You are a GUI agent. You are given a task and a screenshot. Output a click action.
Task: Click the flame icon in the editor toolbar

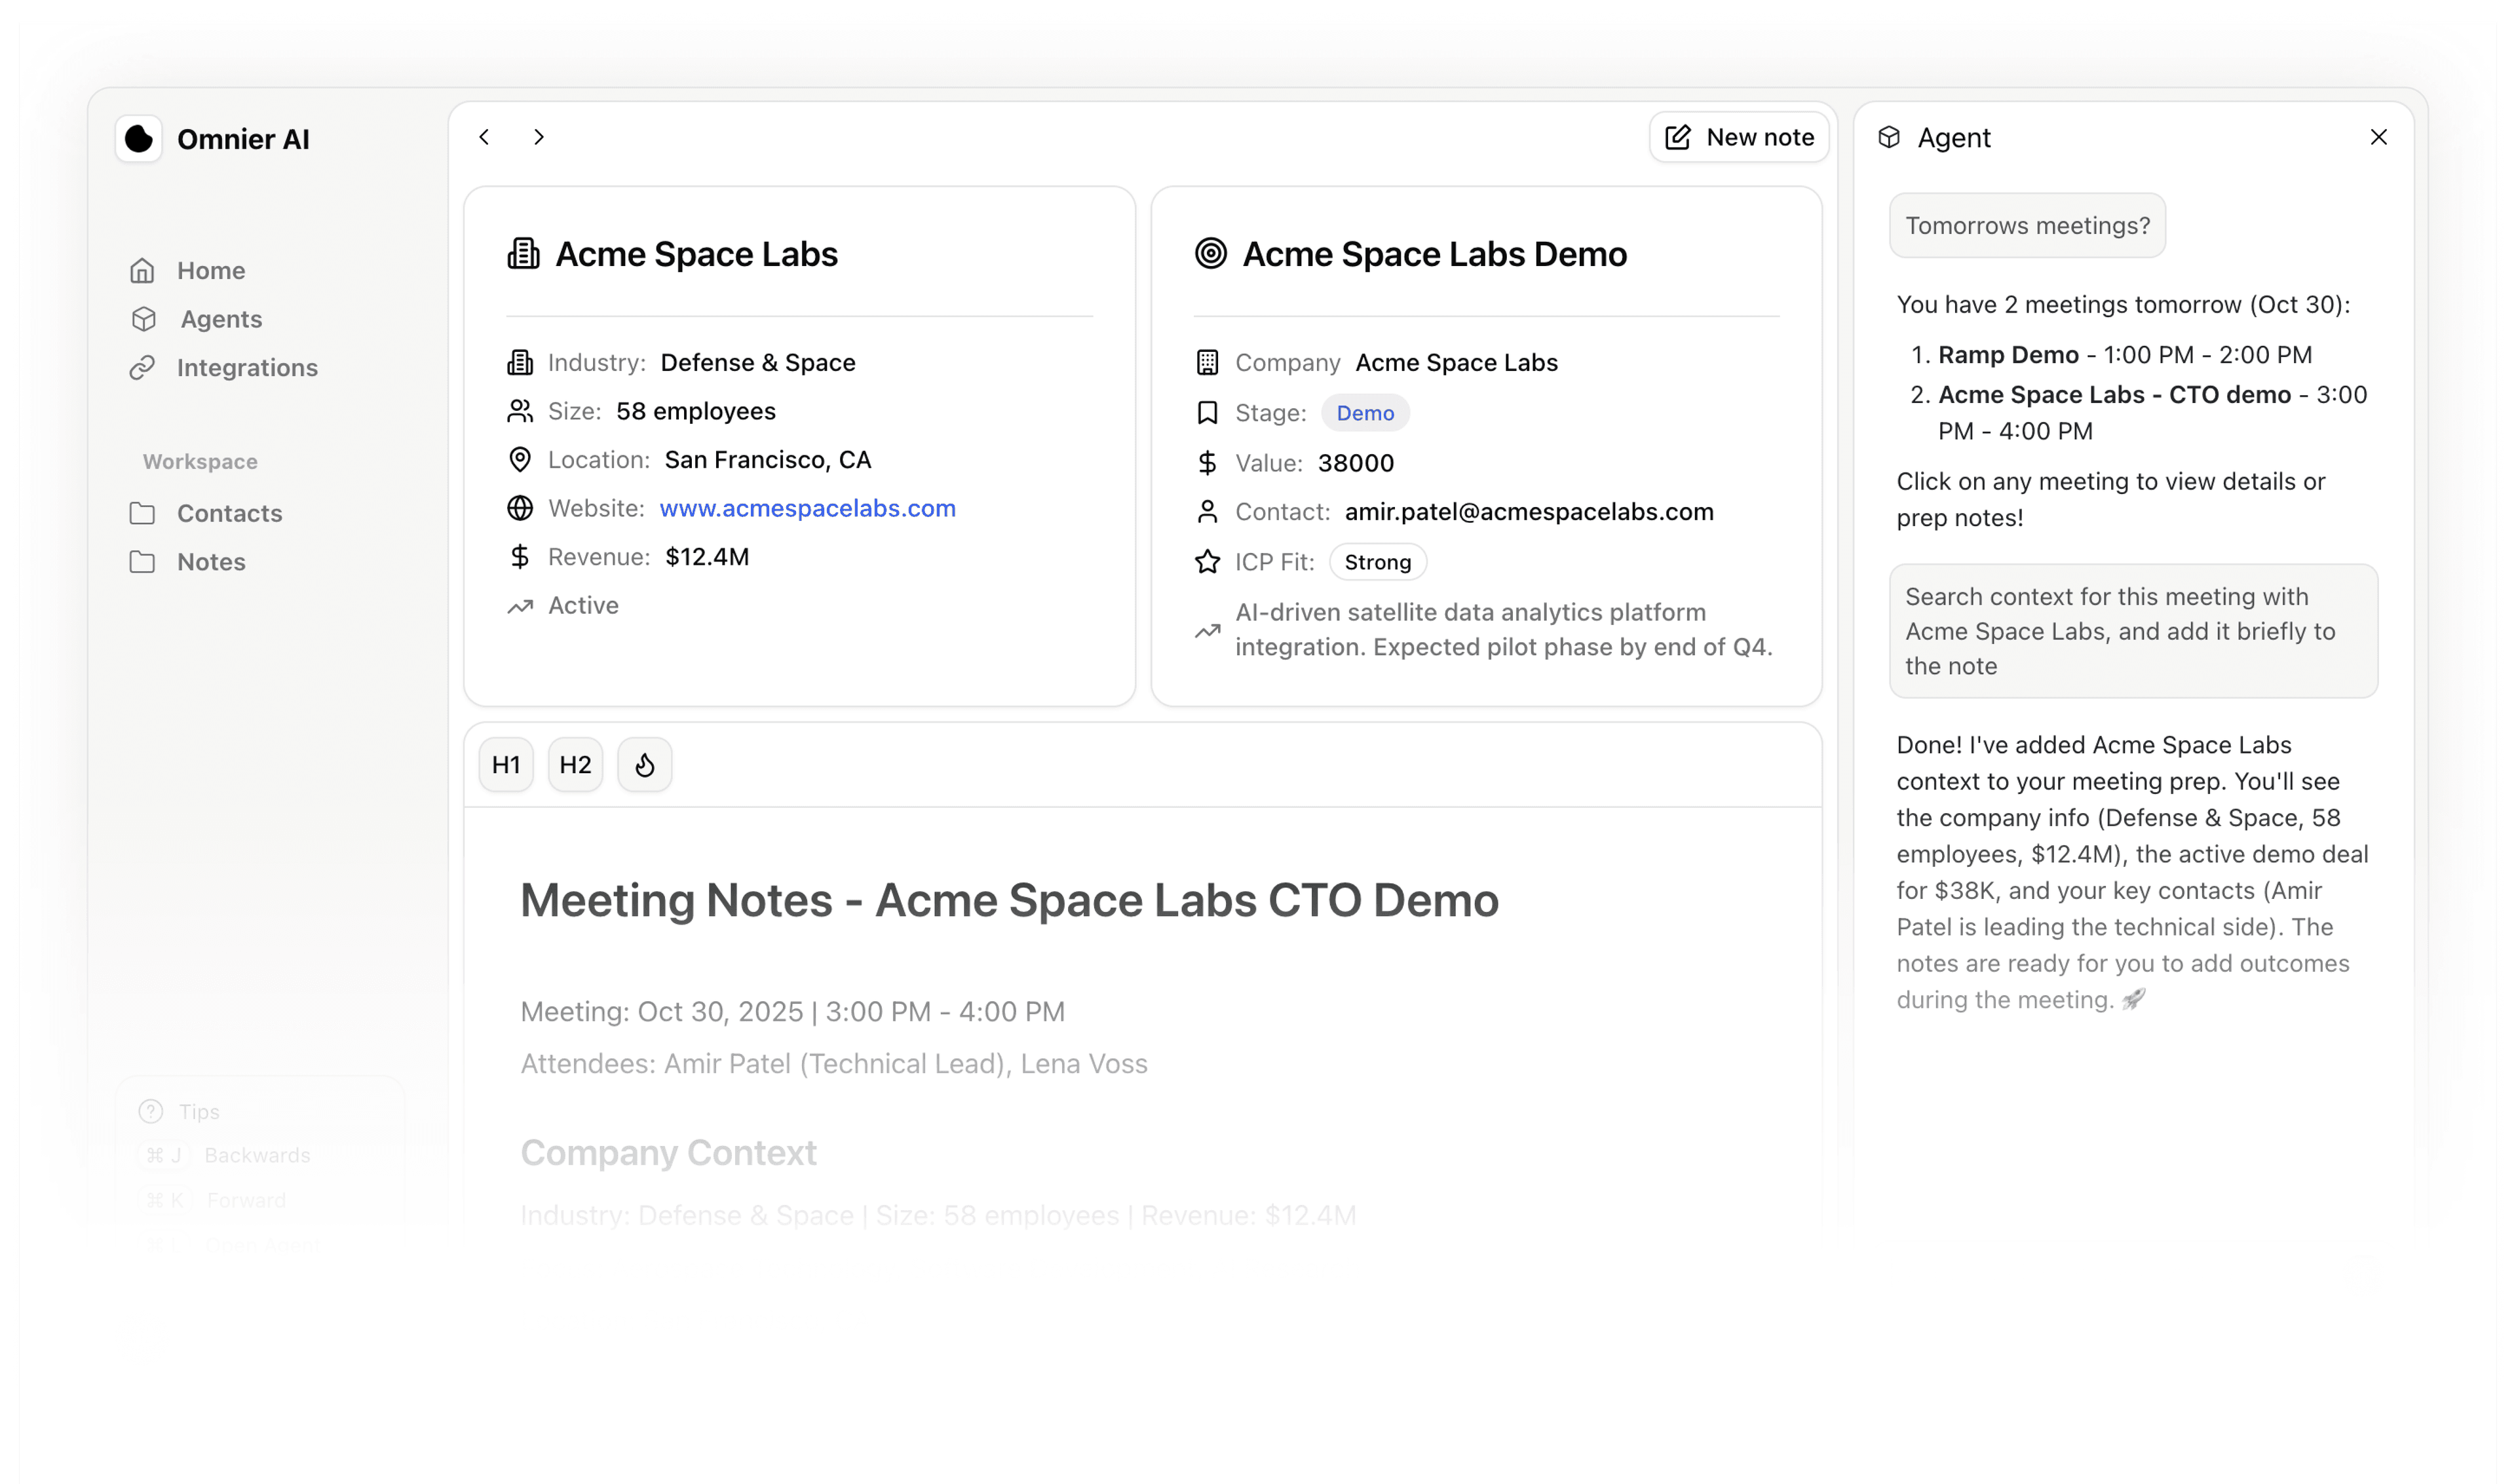pyautogui.click(x=645, y=765)
